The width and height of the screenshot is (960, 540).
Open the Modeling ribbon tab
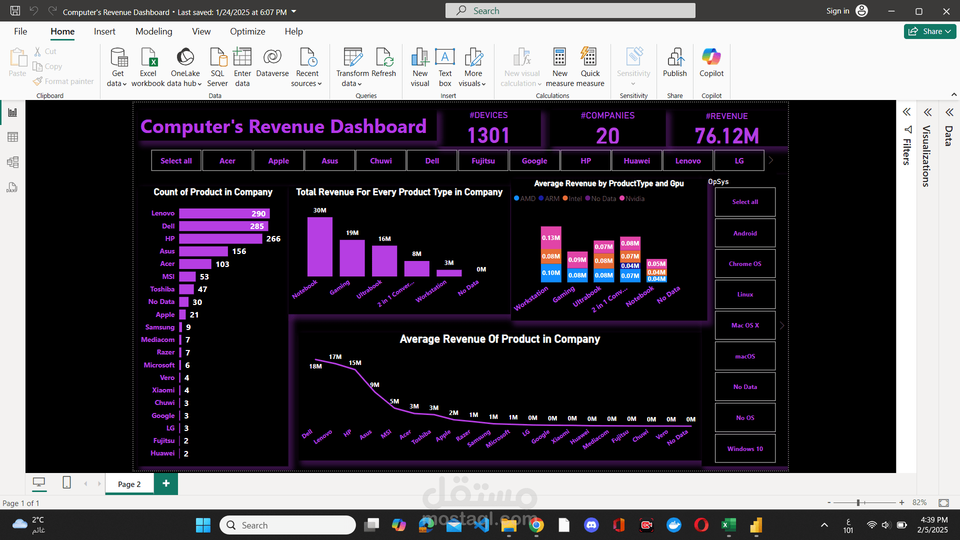tap(153, 31)
